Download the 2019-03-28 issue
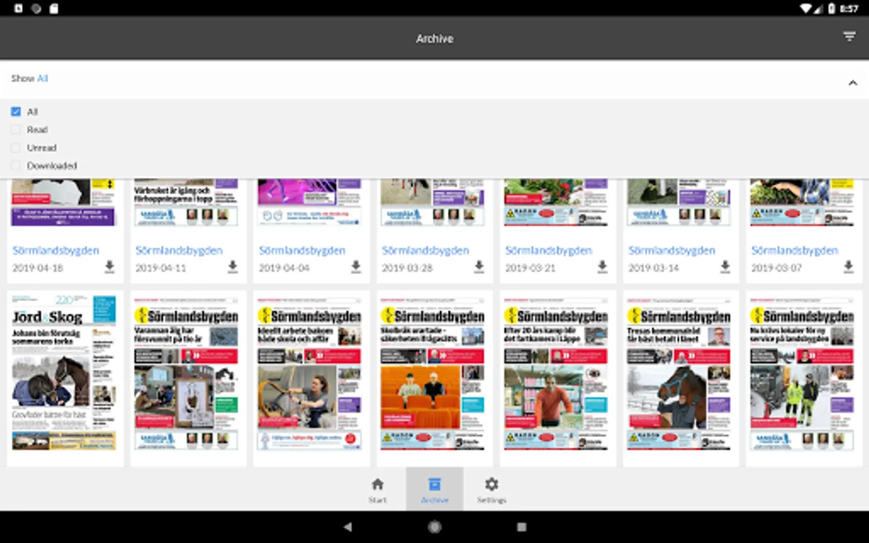This screenshot has width=869, height=543. (x=479, y=267)
